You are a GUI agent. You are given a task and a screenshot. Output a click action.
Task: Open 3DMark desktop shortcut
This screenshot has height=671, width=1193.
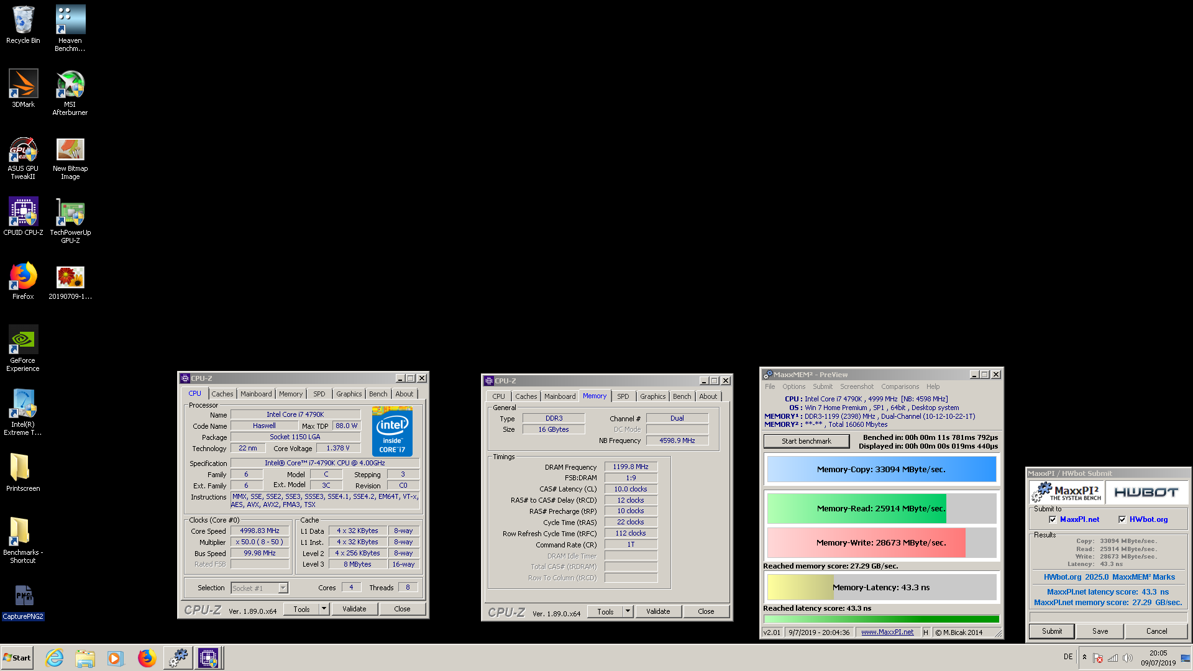[x=23, y=88]
